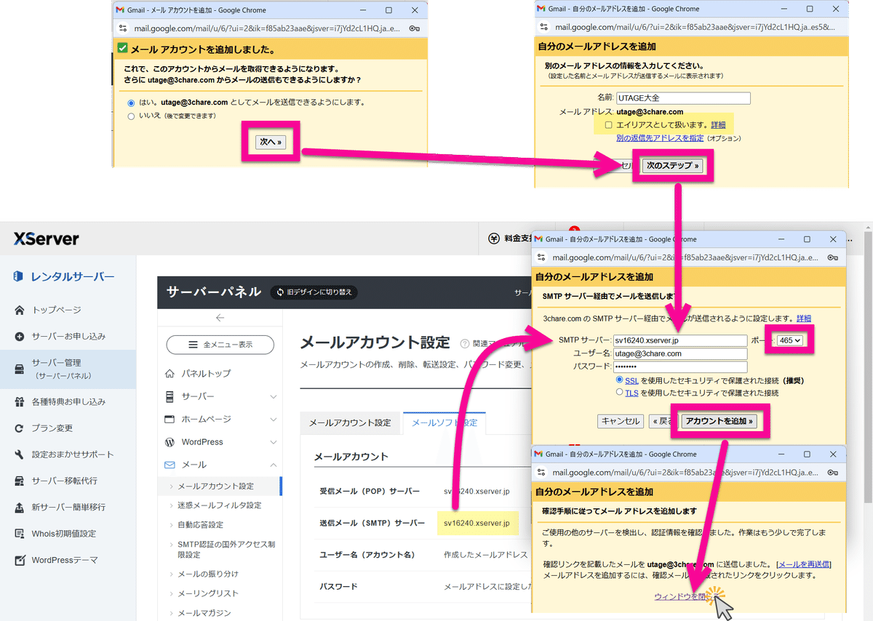The height and width of the screenshot is (621, 873).
Task: Click 旧デザインに切り替え button
Action: [x=314, y=292]
